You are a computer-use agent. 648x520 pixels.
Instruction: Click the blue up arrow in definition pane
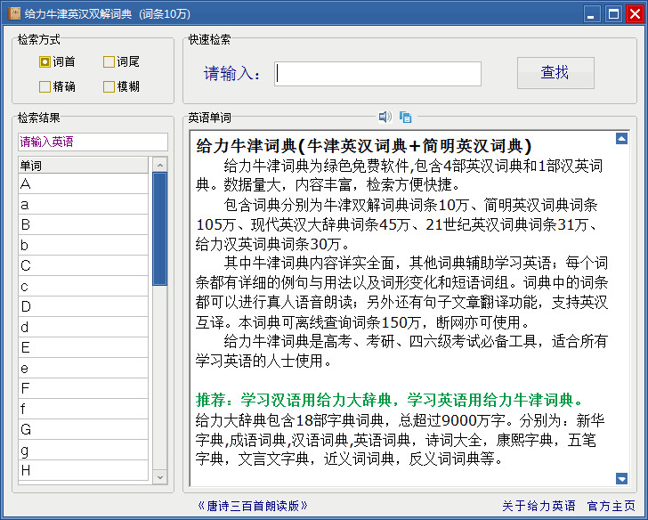(x=621, y=139)
